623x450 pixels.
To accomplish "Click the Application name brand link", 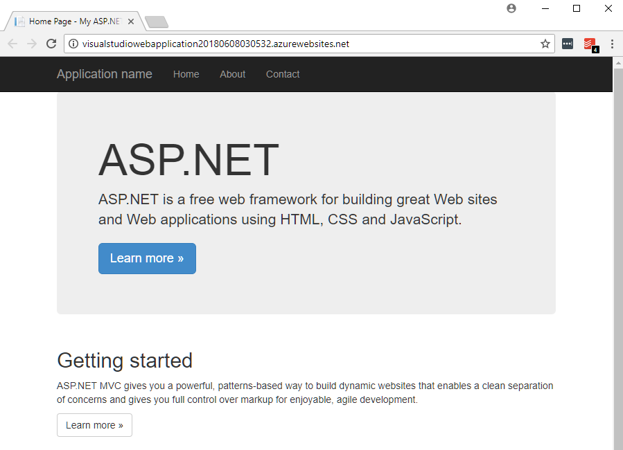I will [x=104, y=74].
